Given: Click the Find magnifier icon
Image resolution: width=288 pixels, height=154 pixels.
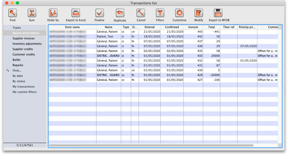Looking at the screenshot, I should [13, 13].
